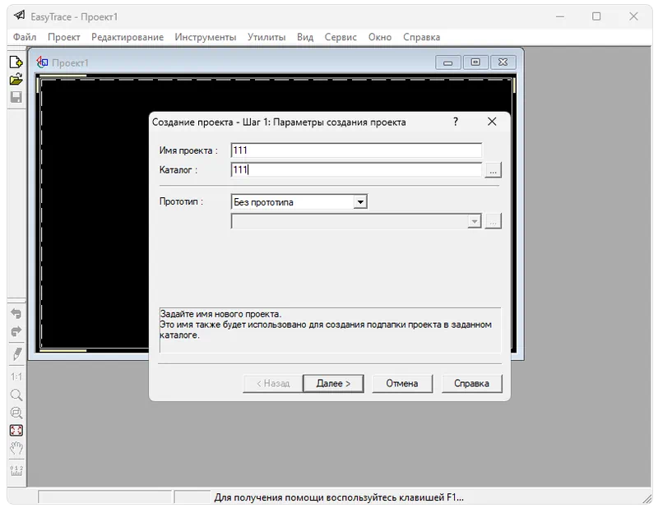Image resolution: width=658 pixels, height=508 pixels.
Task: Click the hint text Задайте имя нового проекта
Action: click(x=220, y=314)
